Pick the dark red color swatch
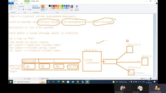Screen dimensions: 166x93 [54, 6]
